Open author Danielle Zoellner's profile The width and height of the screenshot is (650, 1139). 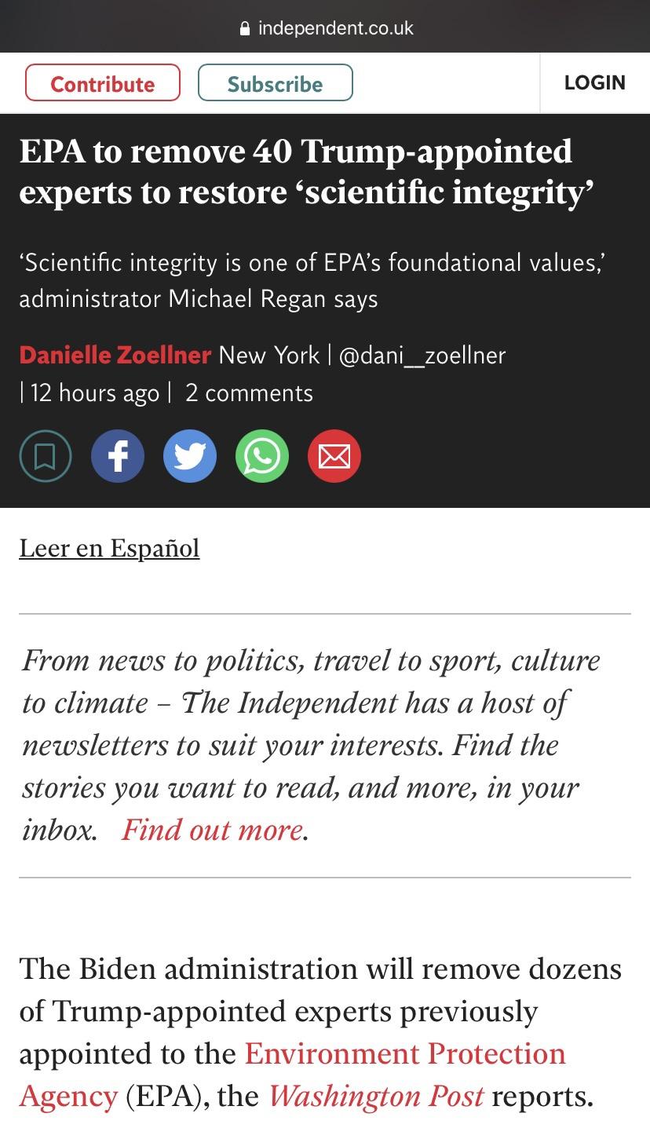pos(115,355)
